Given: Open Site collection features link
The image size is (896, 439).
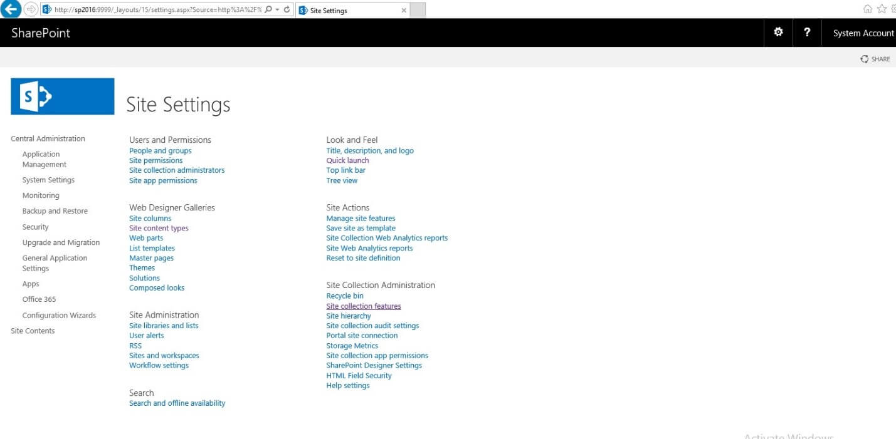Looking at the screenshot, I should pyautogui.click(x=364, y=306).
